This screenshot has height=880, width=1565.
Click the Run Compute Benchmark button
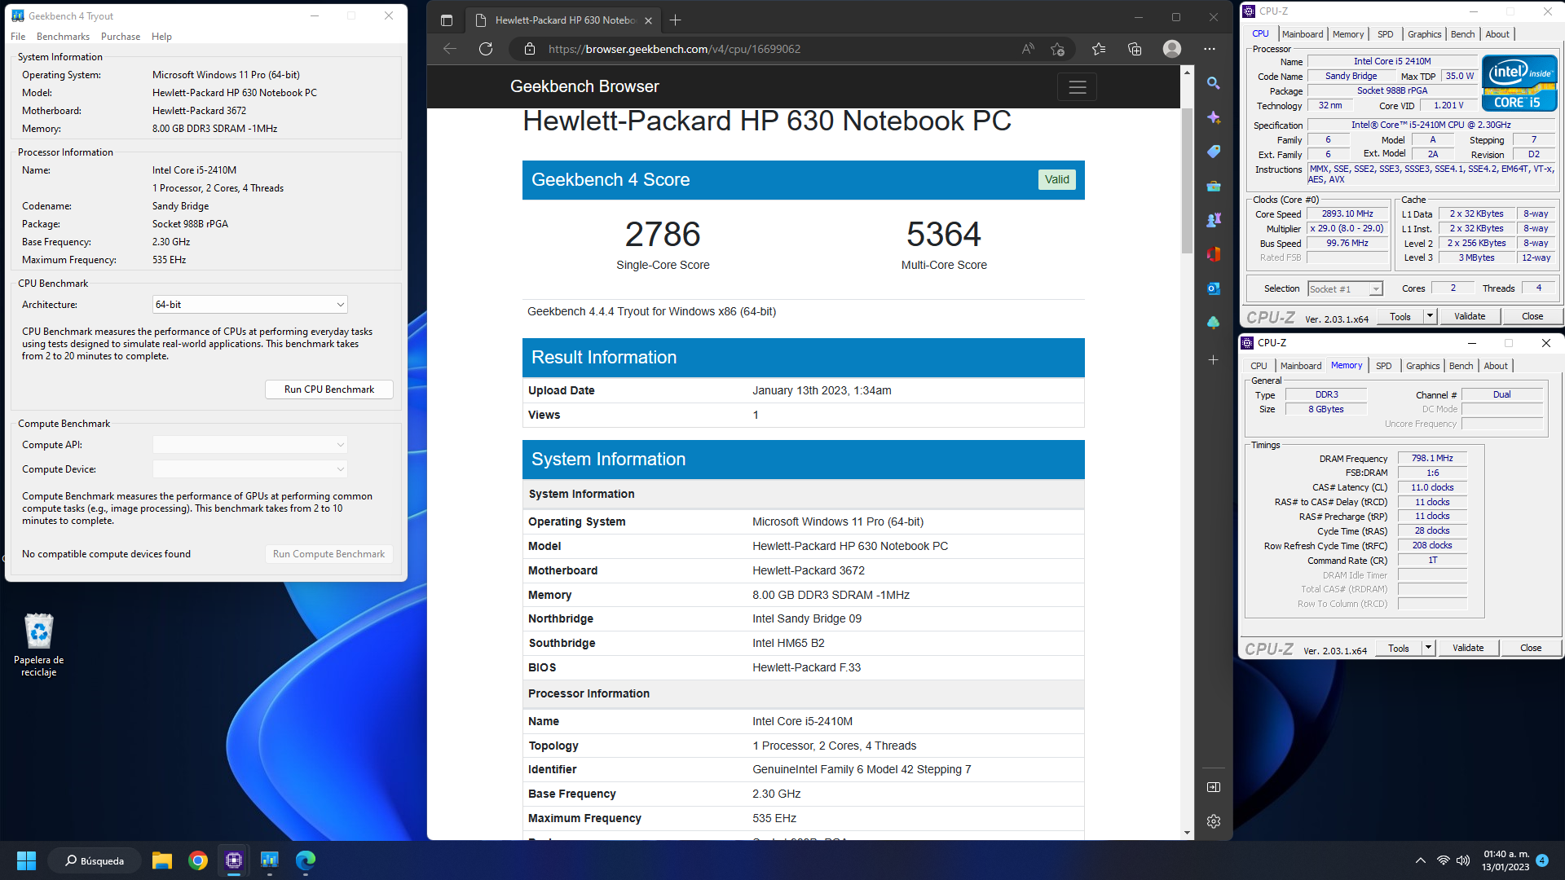pos(329,554)
